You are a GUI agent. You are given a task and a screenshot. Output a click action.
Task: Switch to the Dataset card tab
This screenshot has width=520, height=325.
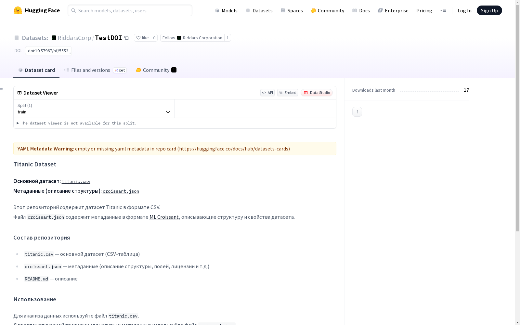coord(36,70)
